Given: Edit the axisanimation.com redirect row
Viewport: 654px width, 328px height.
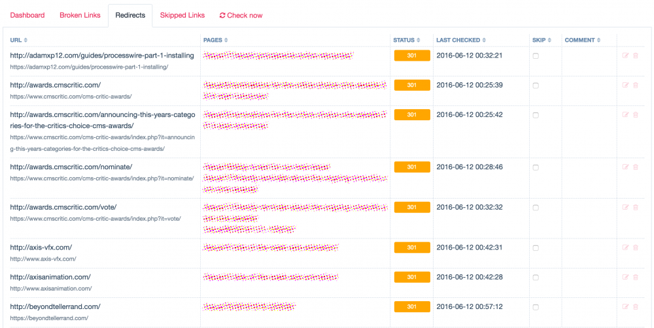Looking at the screenshot, I should pyautogui.click(x=625, y=277).
